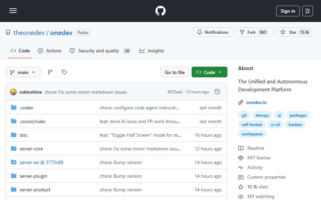The height and width of the screenshot is (200, 321).
Task: Open latest commit message about markdown issues
Action: point(86,92)
